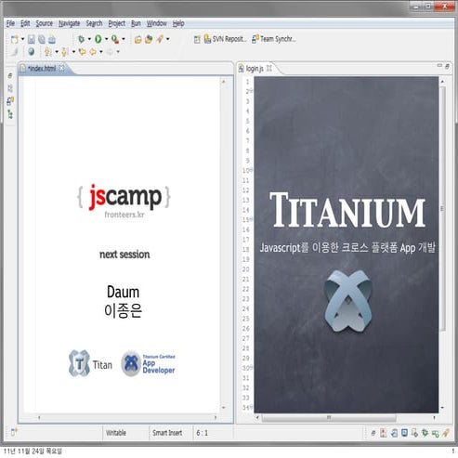The image size is (458, 458).
Task: Click the status bar icon at far left
Action: pyautogui.click(x=14, y=432)
